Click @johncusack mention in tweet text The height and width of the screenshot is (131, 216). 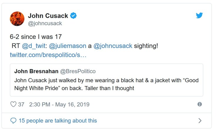coord(113,46)
